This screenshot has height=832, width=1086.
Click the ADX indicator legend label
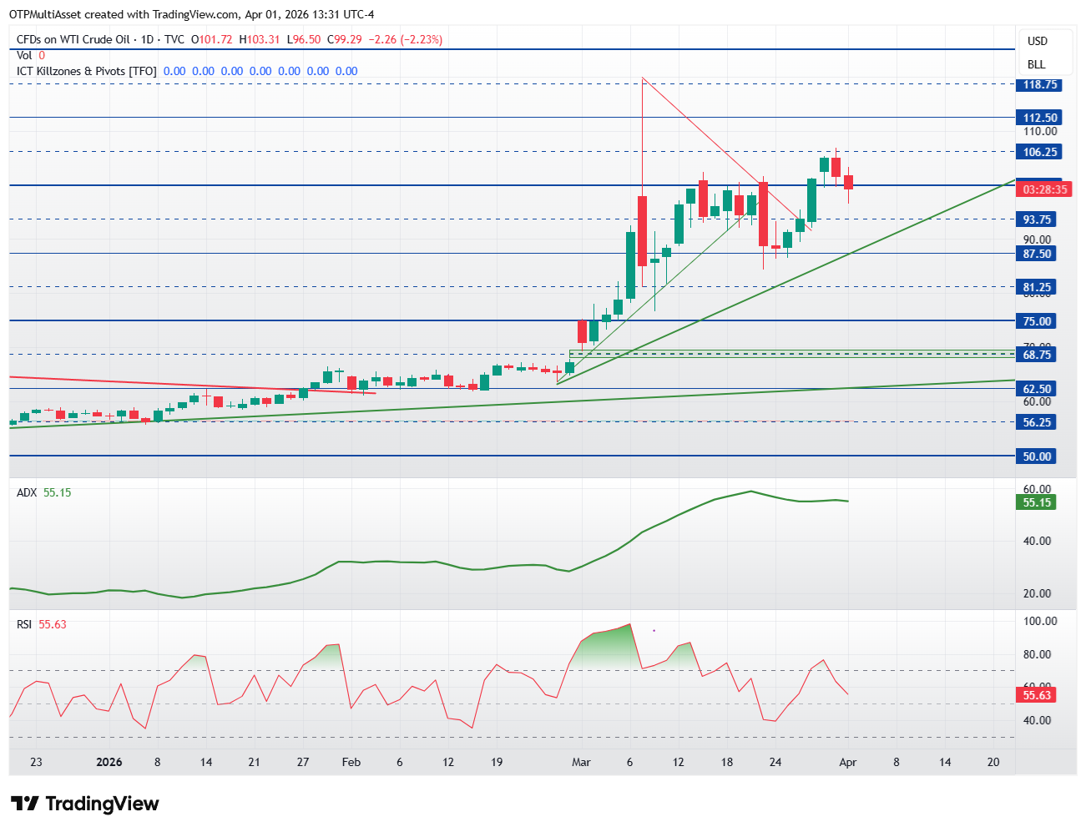click(x=27, y=492)
